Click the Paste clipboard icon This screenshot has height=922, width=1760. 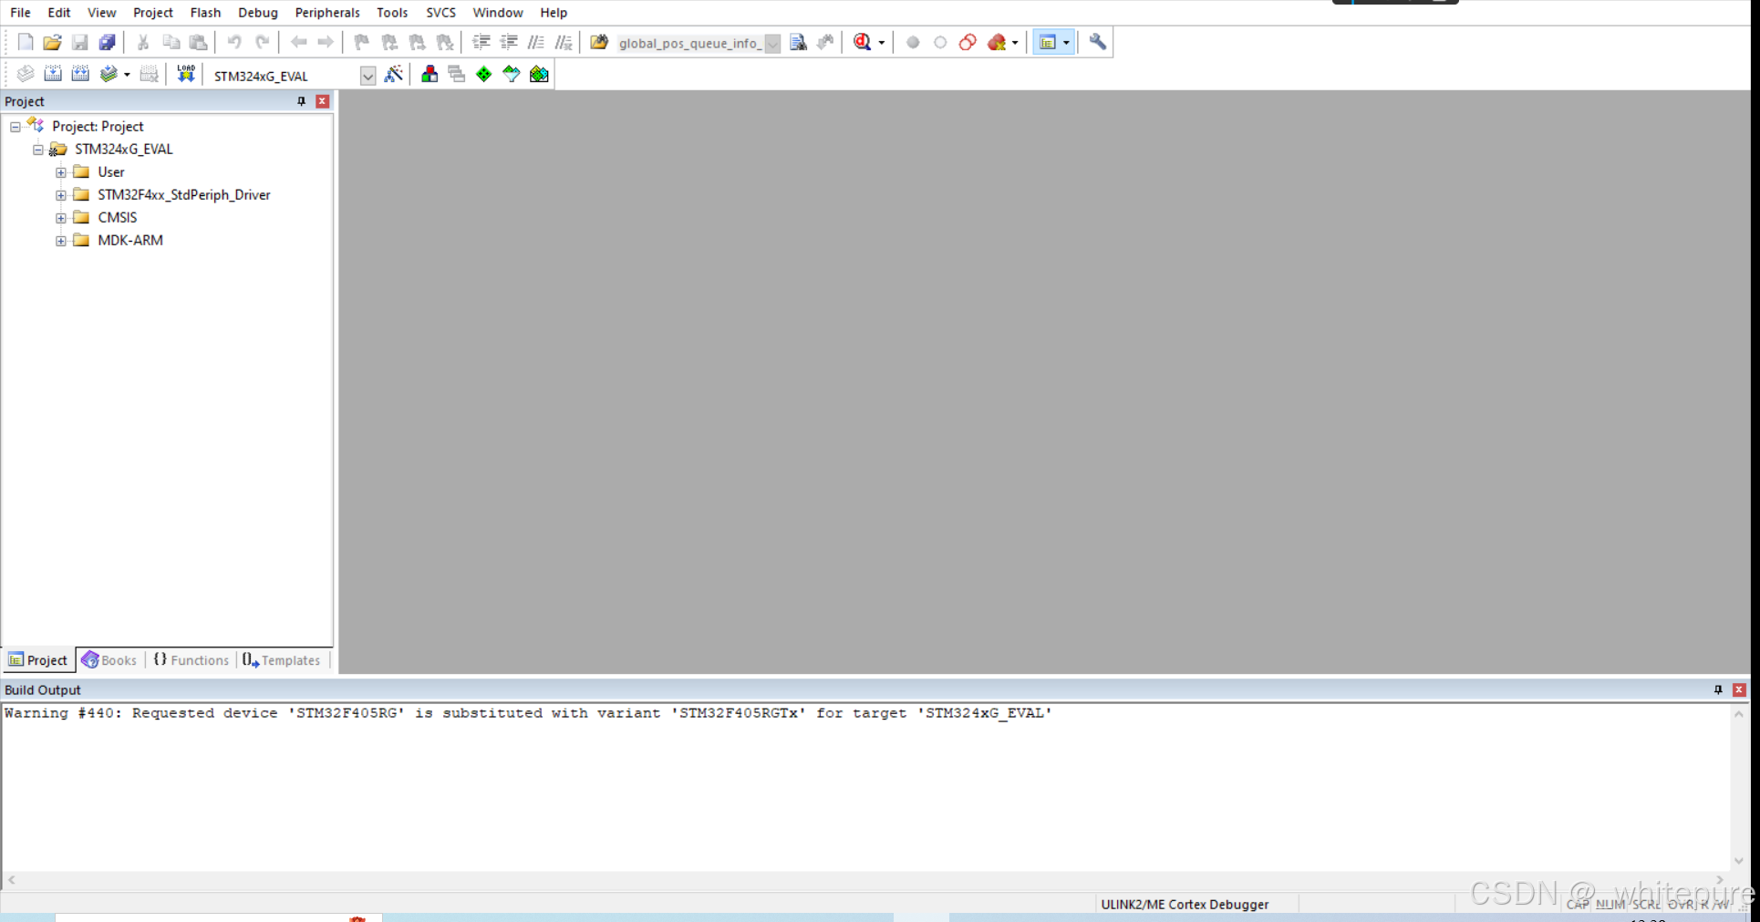(198, 42)
